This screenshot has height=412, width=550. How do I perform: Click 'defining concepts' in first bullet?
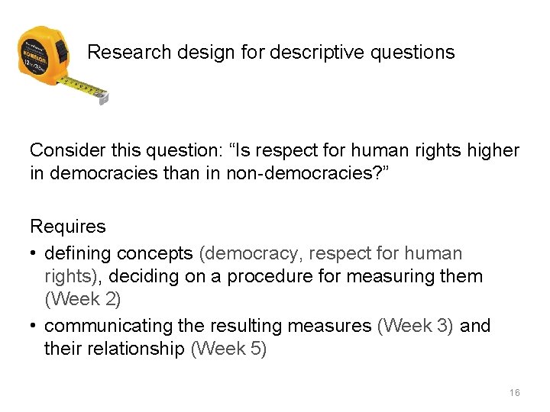click(x=118, y=253)
